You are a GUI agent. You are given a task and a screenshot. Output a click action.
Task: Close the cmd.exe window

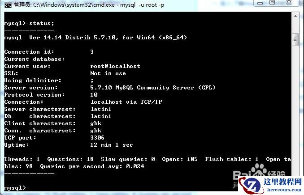click(x=289, y=3)
